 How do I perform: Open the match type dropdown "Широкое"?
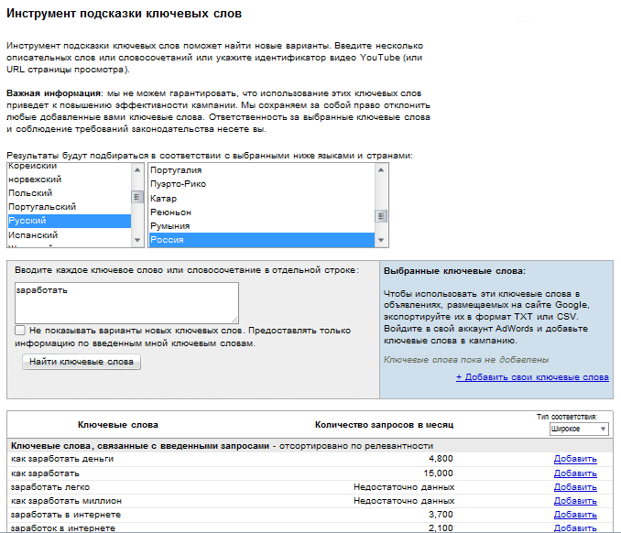pos(579,429)
